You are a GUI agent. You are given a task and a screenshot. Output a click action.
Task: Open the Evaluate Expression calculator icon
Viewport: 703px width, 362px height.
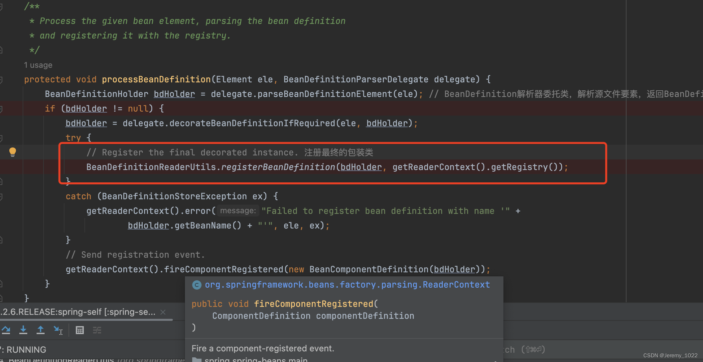80,330
